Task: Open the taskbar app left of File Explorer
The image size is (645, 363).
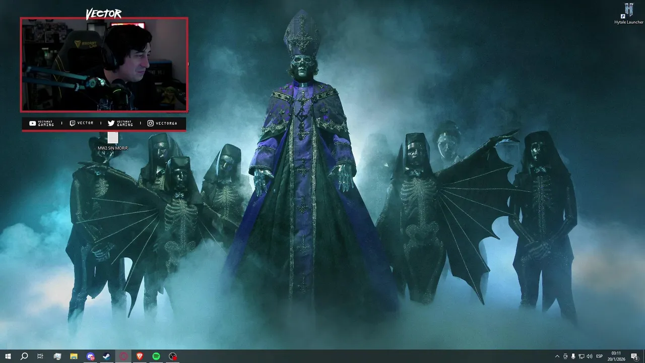Action: pos(57,356)
